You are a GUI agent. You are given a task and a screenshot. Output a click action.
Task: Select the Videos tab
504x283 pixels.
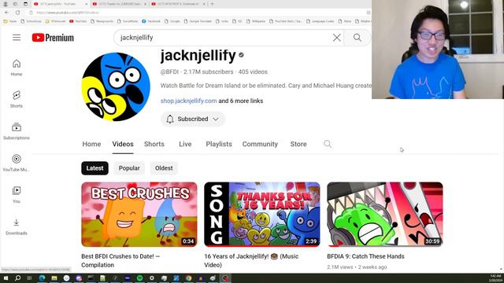tap(123, 144)
